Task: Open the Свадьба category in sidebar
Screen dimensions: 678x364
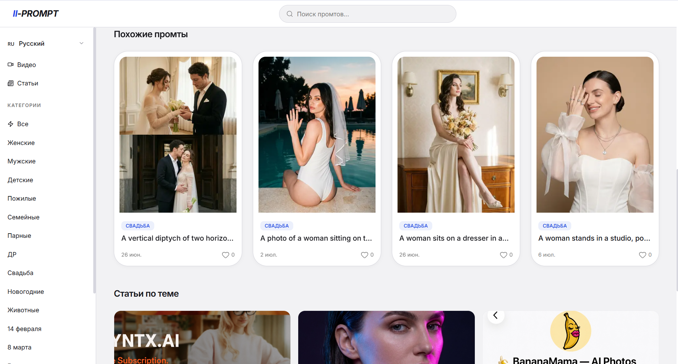Action: (20, 273)
